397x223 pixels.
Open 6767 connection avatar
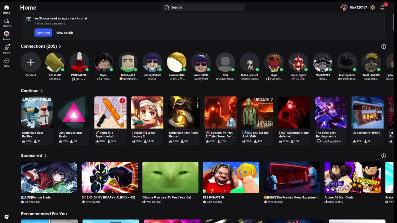pos(225,62)
